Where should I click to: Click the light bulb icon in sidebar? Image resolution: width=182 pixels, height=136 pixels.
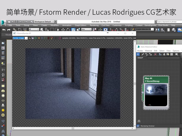[x=3, y=63]
